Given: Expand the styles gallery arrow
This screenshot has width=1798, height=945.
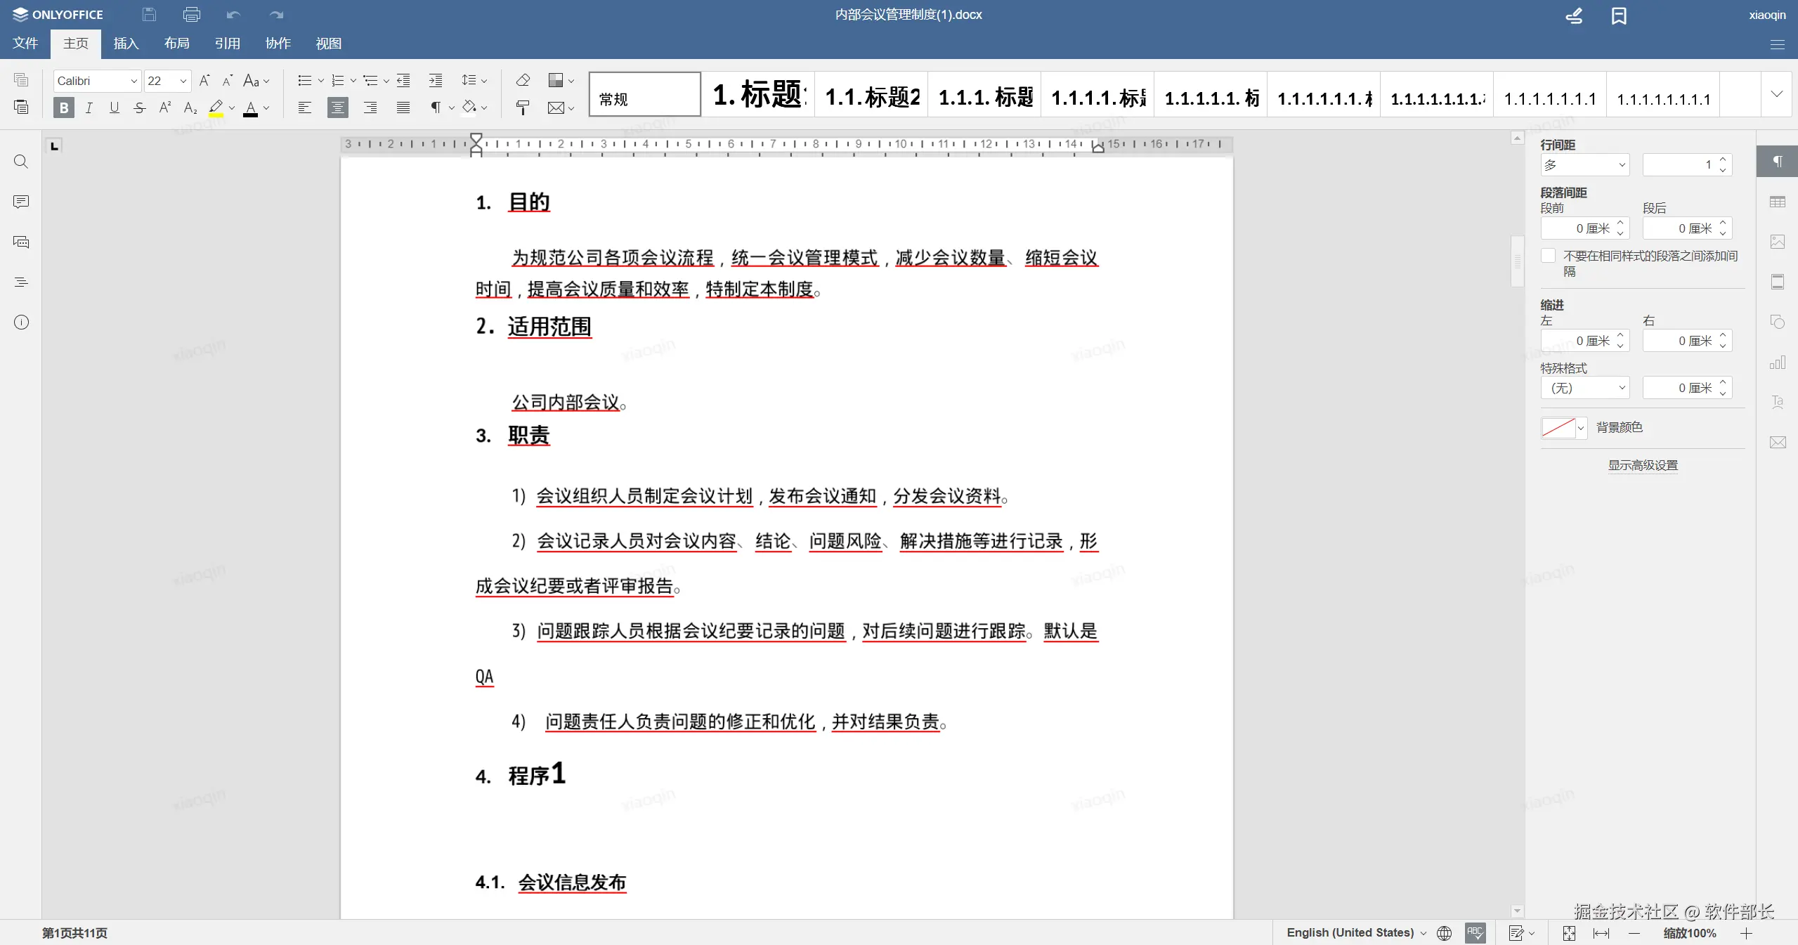Looking at the screenshot, I should point(1776,94).
